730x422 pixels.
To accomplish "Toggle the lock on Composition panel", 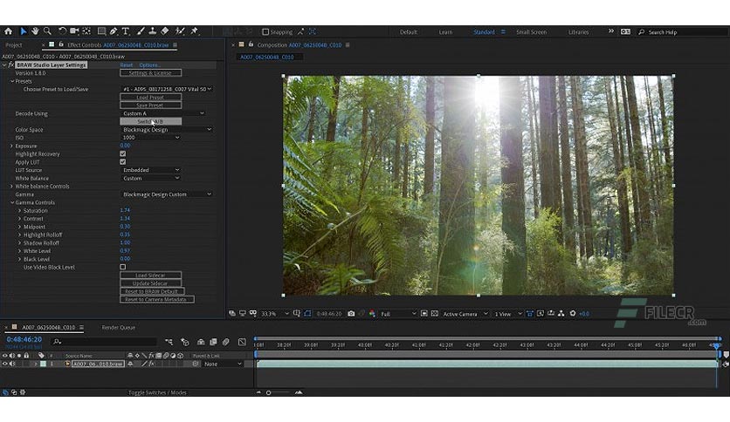I will tap(251, 44).
